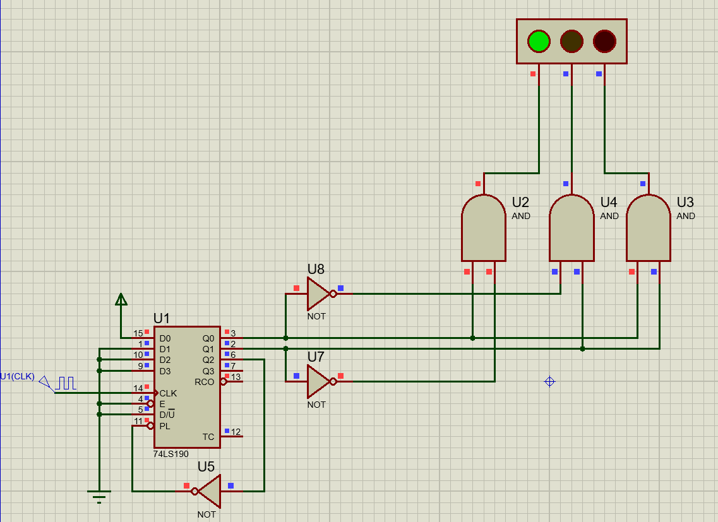Click the ground terminal symbol
This screenshot has height=522, width=718.
click(x=99, y=495)
